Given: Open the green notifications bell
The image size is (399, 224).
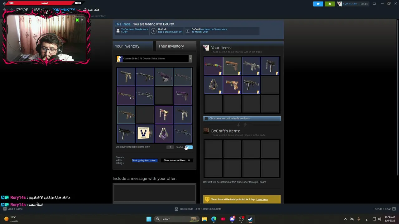Looking at the screenshot, I should pyautogui.click(x=330, y=4).
